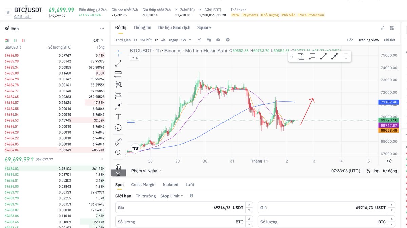Viewport: 407px width, 228px height.
Task: Toggle log scale on chart
Action: pyautogui.click(x=376, y=171)
